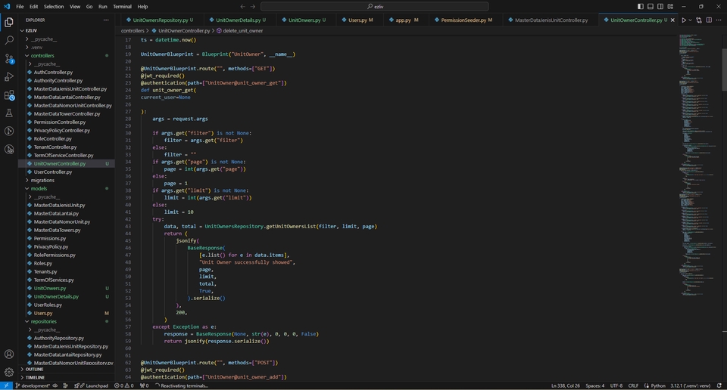Open the Explorer view in the activity bar
This screenshot has height=390, width=727.
[x=9, y=22]
